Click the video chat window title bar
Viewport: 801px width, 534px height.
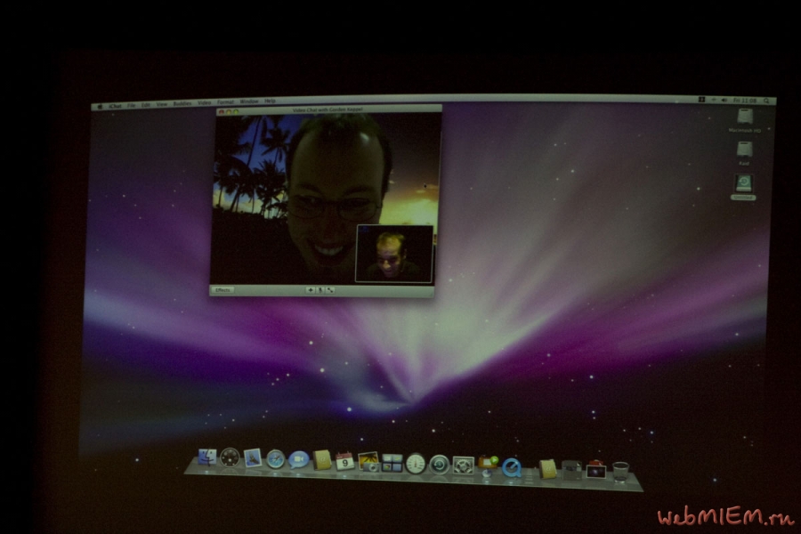pyautogui.click(x=329, y=109)
